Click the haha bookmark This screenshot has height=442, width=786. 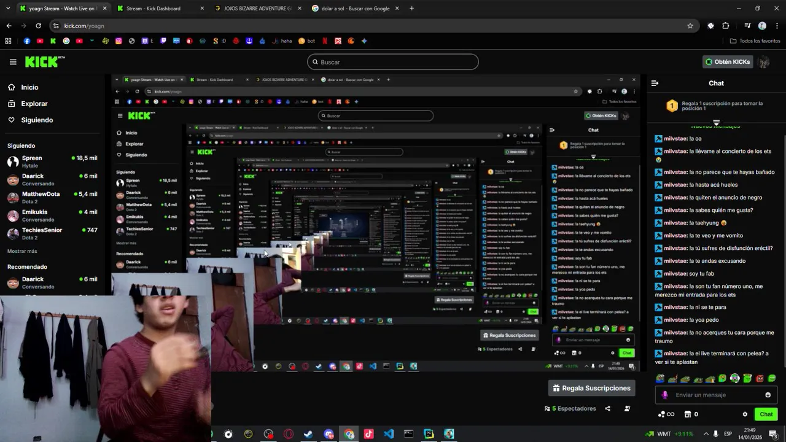[x=282, y=41]
